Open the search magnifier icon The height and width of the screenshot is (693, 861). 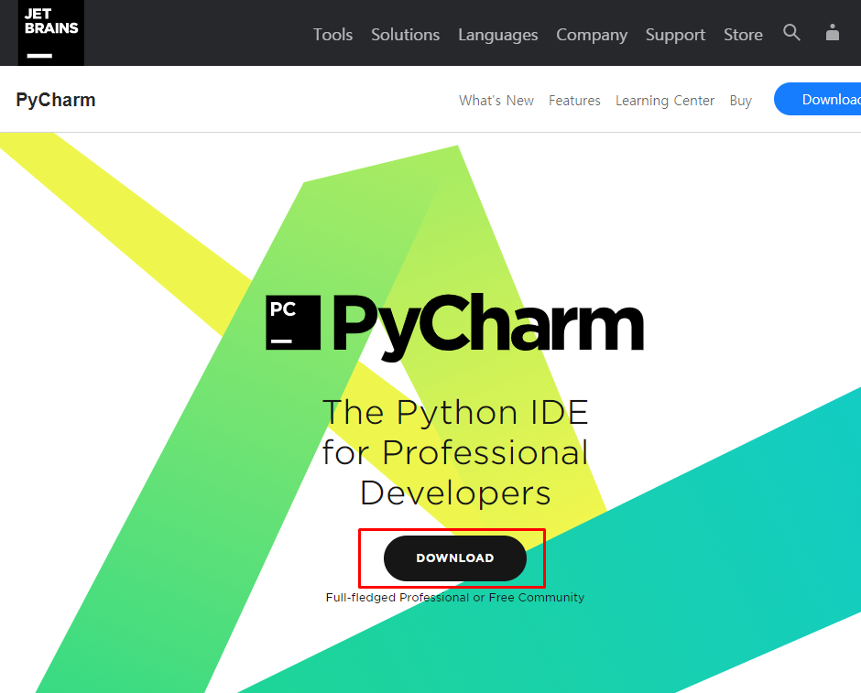pos(791,32)
